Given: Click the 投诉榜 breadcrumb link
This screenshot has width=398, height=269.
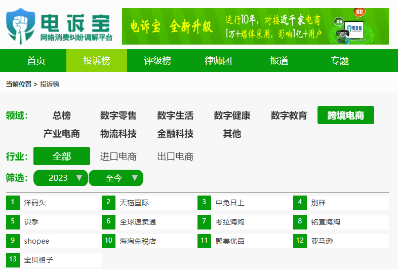Looking at the screenshot, I should [50, 84].
